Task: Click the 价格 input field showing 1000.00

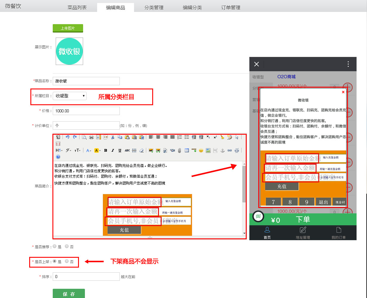Action: (86, 111)
